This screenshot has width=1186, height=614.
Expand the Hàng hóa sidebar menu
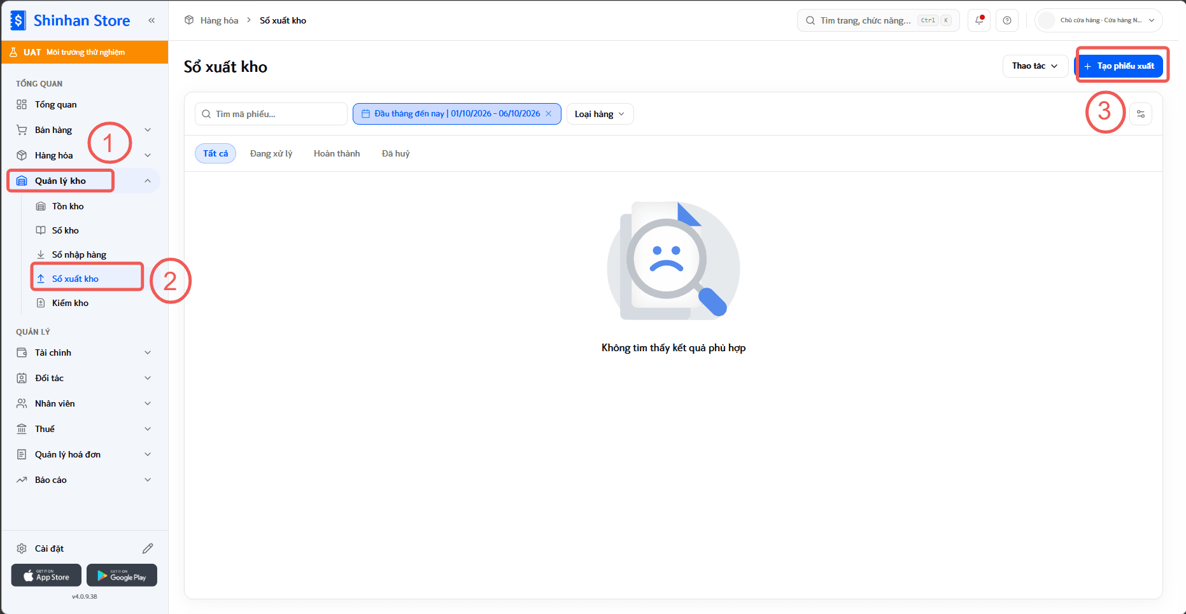84,155
